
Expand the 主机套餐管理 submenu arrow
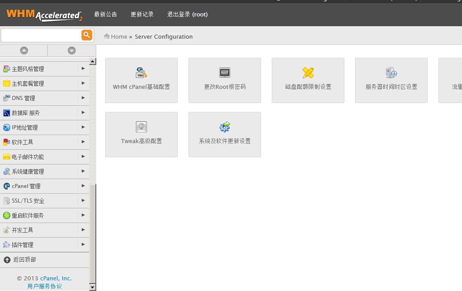coord(83,83)
